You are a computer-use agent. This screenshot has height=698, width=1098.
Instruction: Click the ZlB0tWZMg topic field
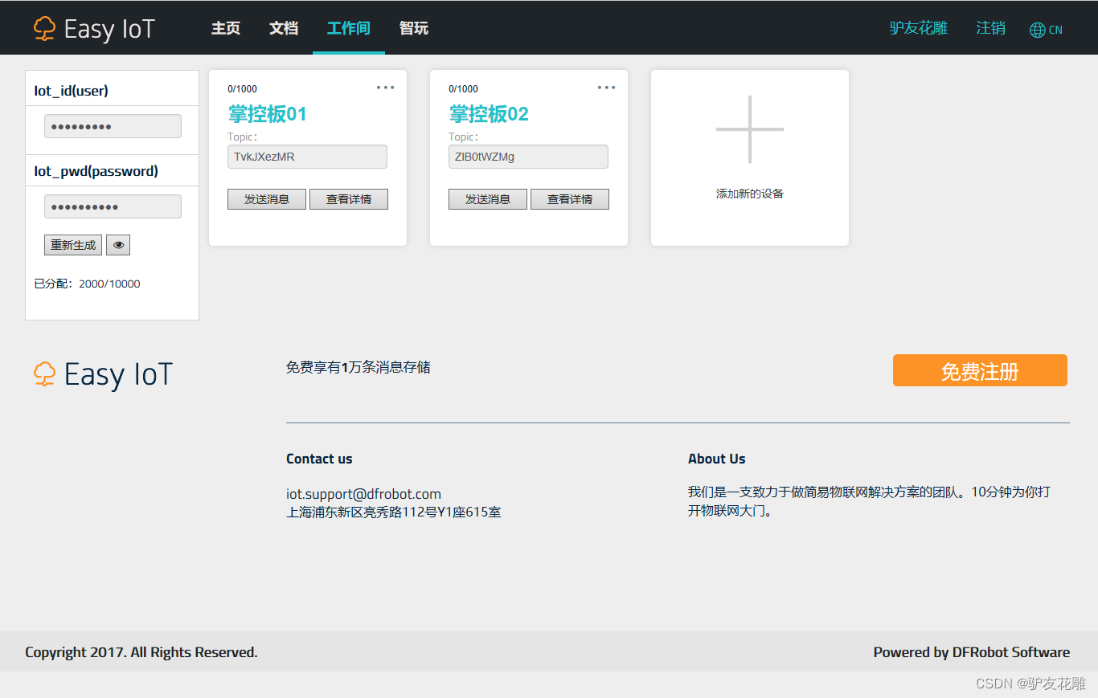click(529, 157)
